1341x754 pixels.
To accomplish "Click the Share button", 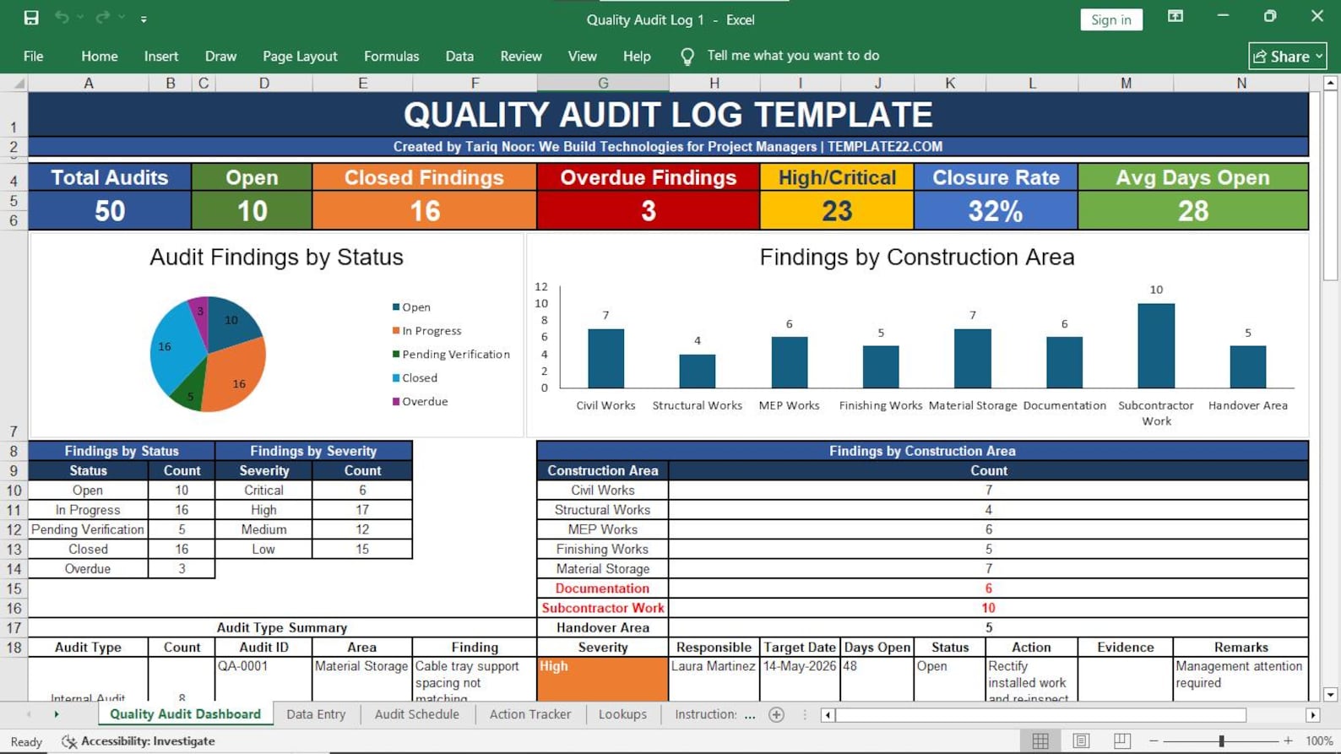I will pos(1288,56).
